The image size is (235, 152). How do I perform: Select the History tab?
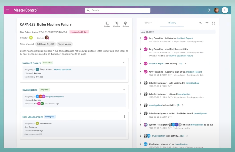point(172,23)
